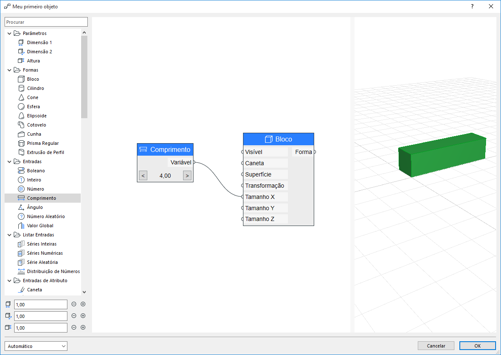This screenshot has width=501, height=355.
Task: Select the Cone shape in Formas
Action: pyautogui.click(x=32, y=97)
